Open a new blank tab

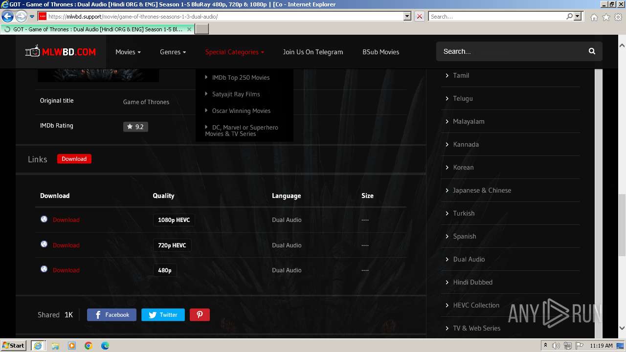[x=202, y=29]
